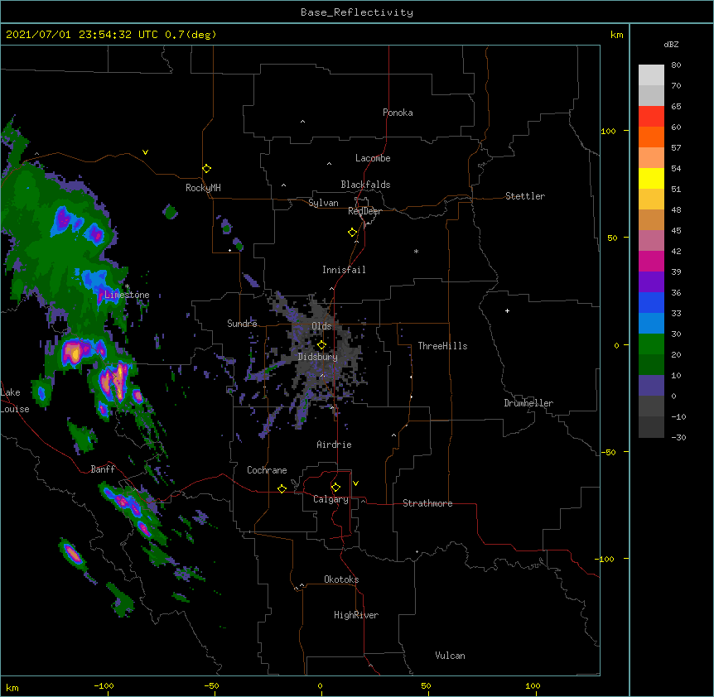Click the yellow diamond marker above RockyMH
Viewport: 714px width, 697px height.
[207, 169]
